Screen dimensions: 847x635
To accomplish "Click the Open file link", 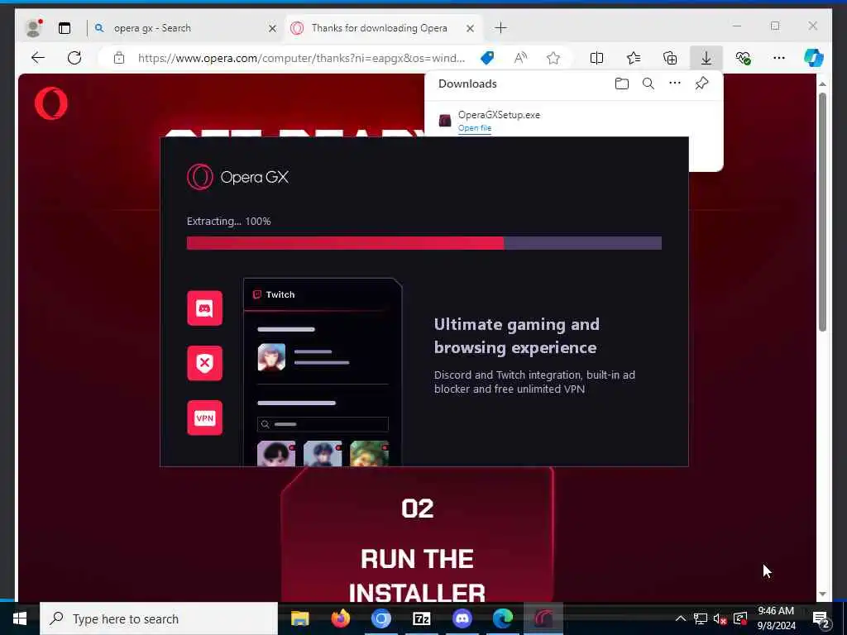I will (x=474, y=128).
